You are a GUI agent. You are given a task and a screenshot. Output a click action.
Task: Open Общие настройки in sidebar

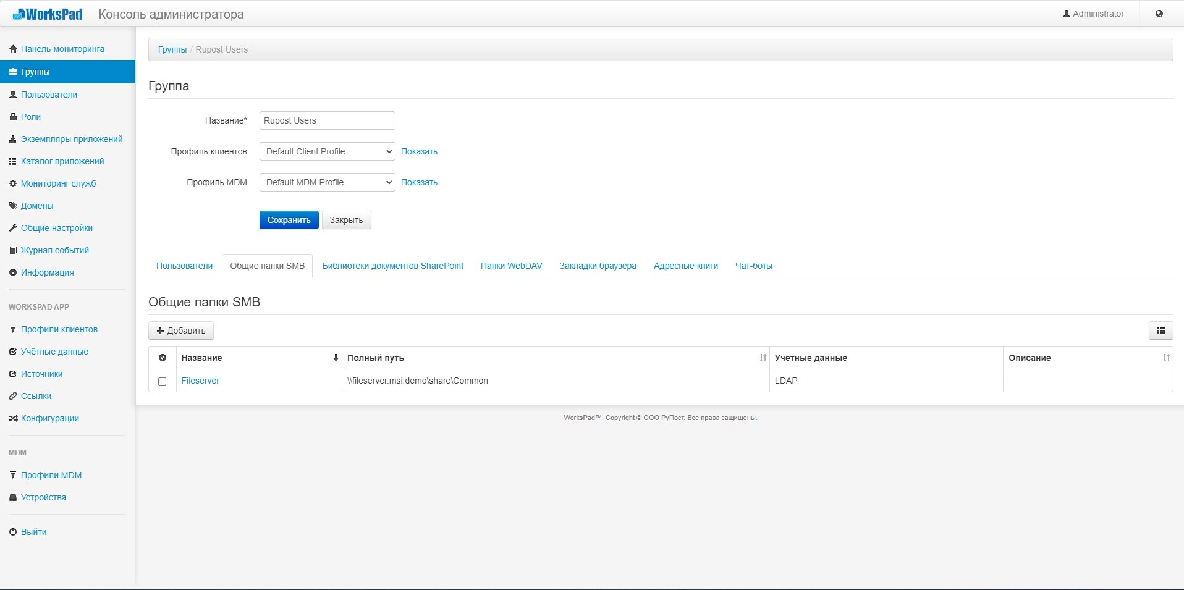click(x=57, y=228)
